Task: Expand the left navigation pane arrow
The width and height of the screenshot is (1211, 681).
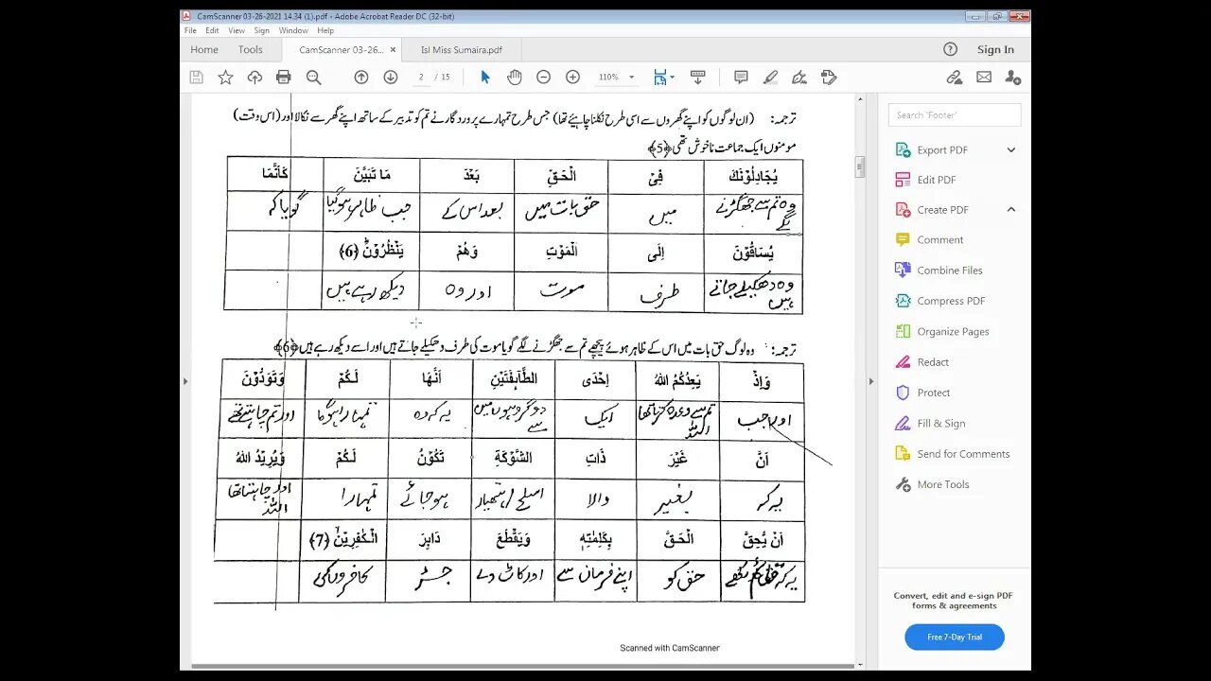Action: pos(185,382)
